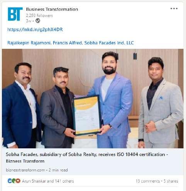Open the certificate presentation article image

(93, 98)
